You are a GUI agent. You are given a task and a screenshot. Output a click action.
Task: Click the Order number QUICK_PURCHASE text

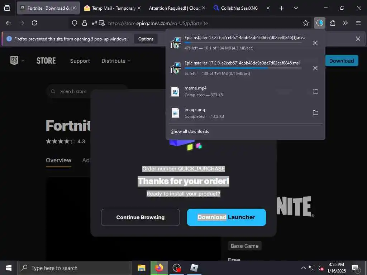(x=183, y=169)
